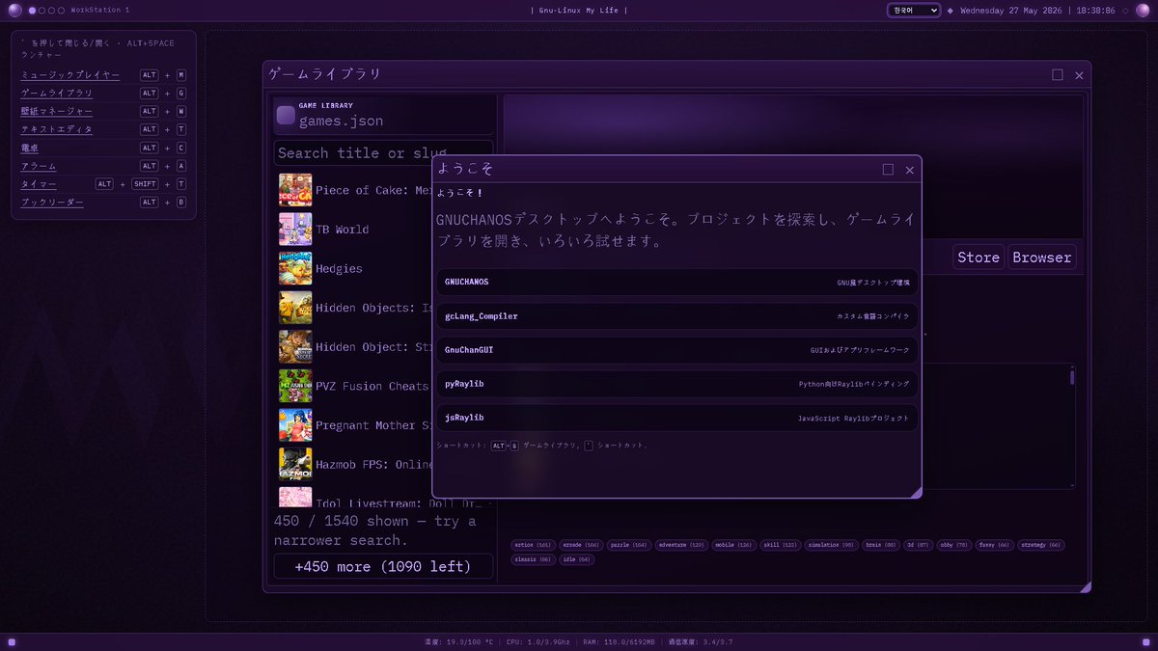Image resolution: width=1158 pixels, height=651 pixels.
Task: Click the games.json library icon
Action: click(286, 116)
